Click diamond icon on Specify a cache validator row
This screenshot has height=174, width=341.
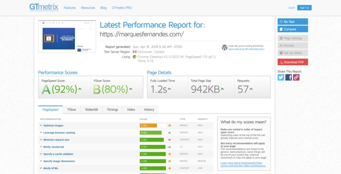point(170,154)
